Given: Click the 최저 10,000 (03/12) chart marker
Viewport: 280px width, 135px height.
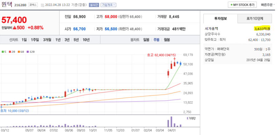Looking at the screenshot, I should coord(14,111).
